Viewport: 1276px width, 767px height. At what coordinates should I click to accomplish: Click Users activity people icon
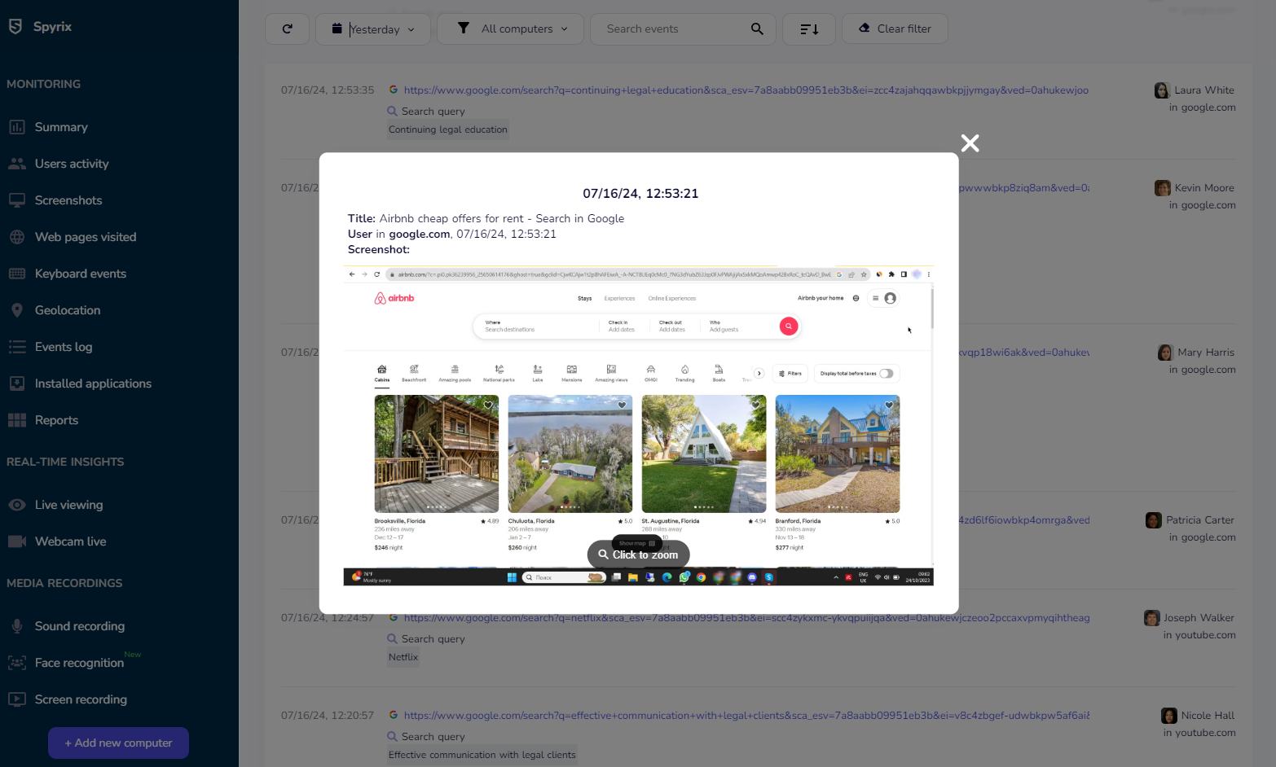click(x=17, y=164)
